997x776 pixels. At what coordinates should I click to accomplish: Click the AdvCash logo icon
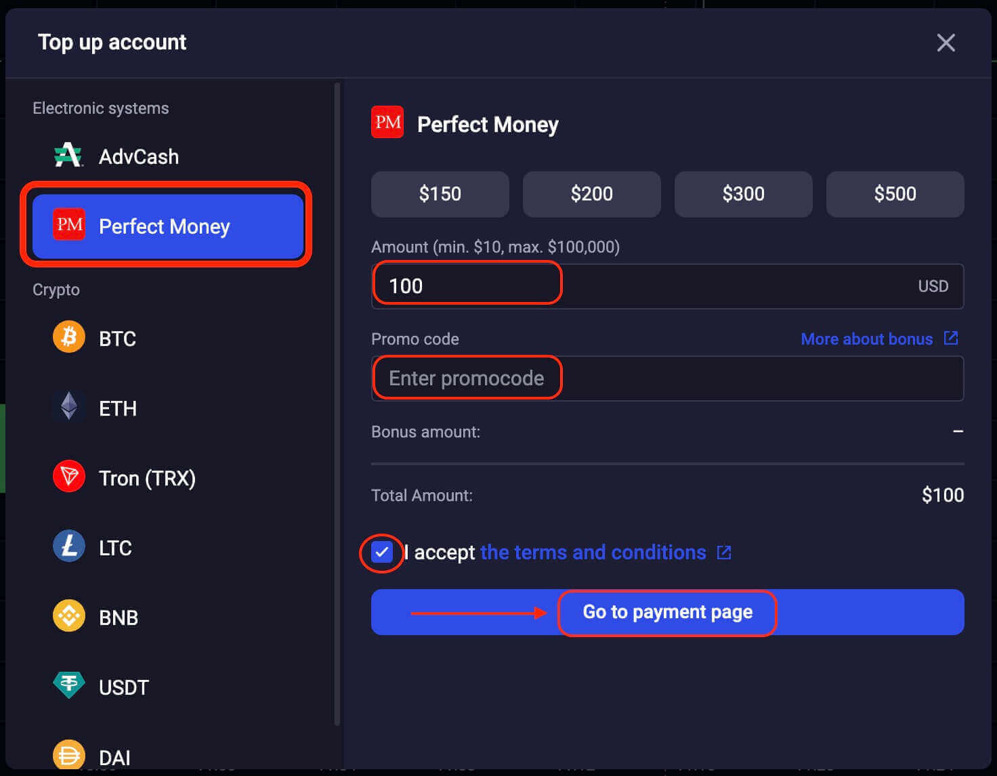[x=68, y=154]
